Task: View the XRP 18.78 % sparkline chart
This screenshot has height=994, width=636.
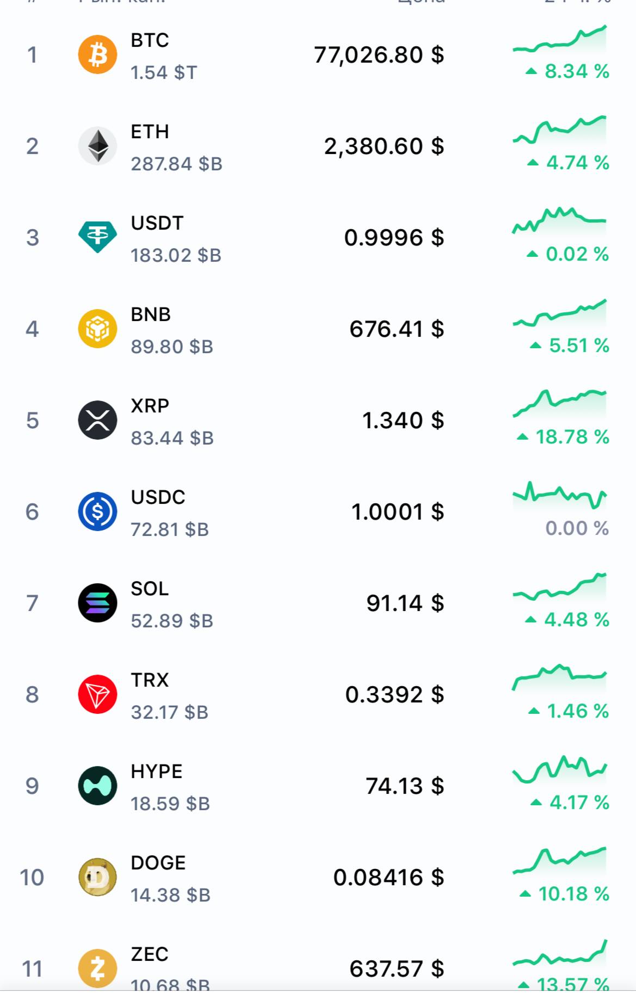Action: 559,404
